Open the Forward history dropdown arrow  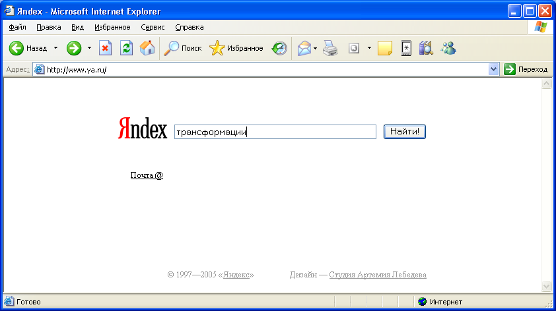tap(89, 48)
